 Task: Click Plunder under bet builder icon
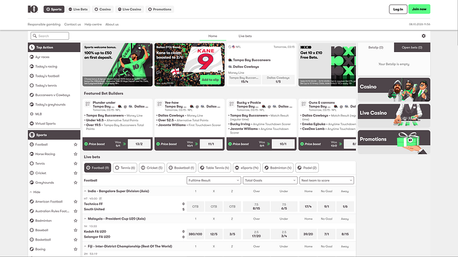(x=87, y=104)
